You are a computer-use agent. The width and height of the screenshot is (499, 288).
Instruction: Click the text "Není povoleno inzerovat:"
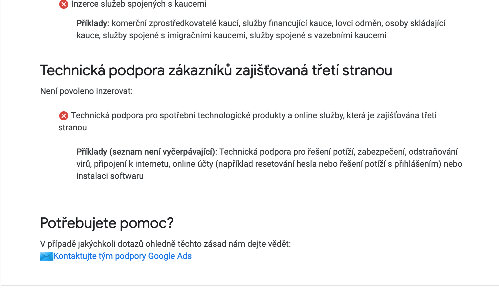coord(86,91)
